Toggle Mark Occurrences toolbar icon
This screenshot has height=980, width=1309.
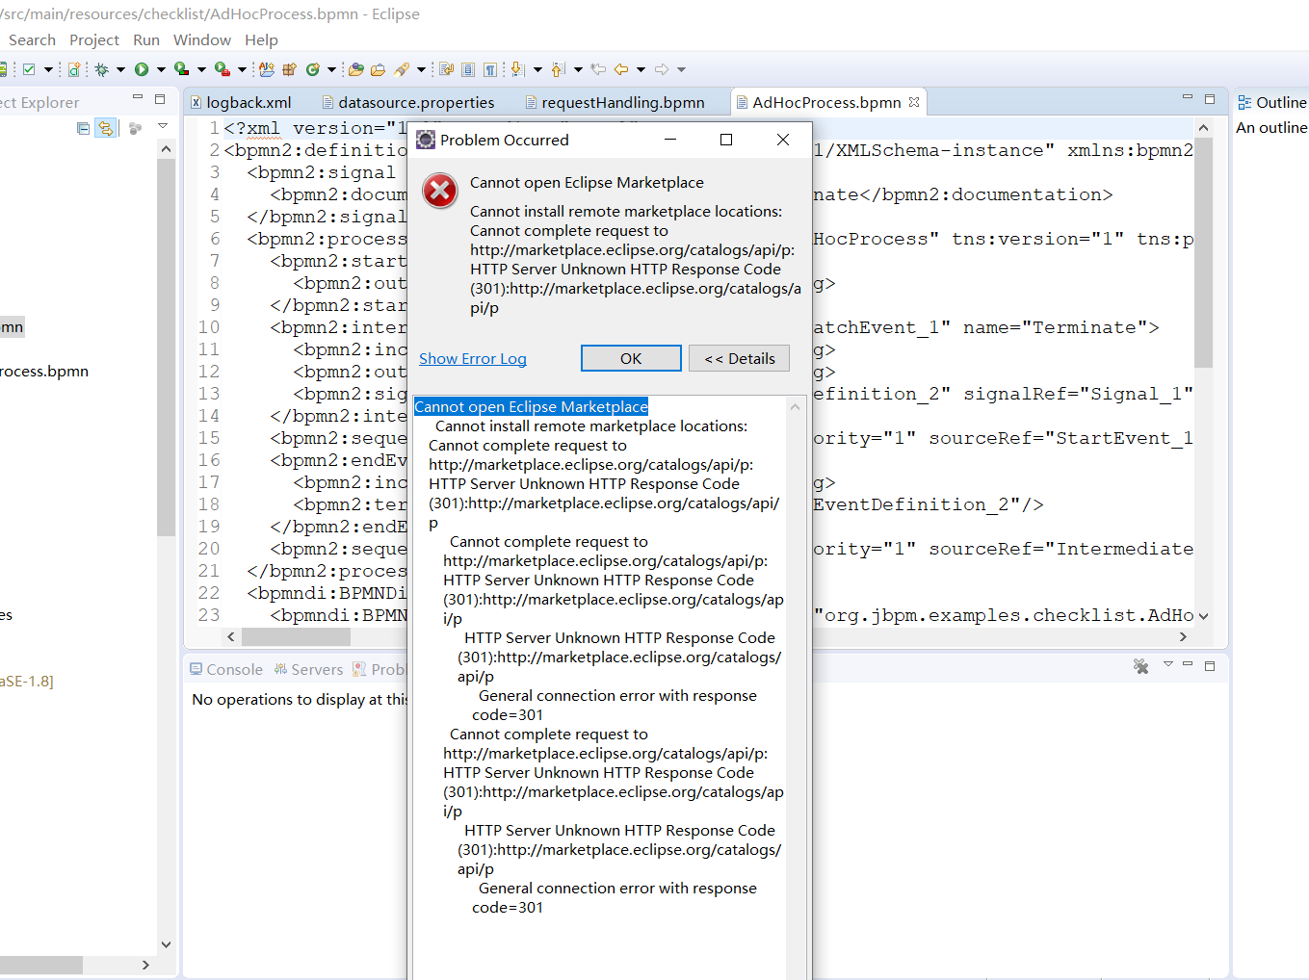[x=446, y=69]
